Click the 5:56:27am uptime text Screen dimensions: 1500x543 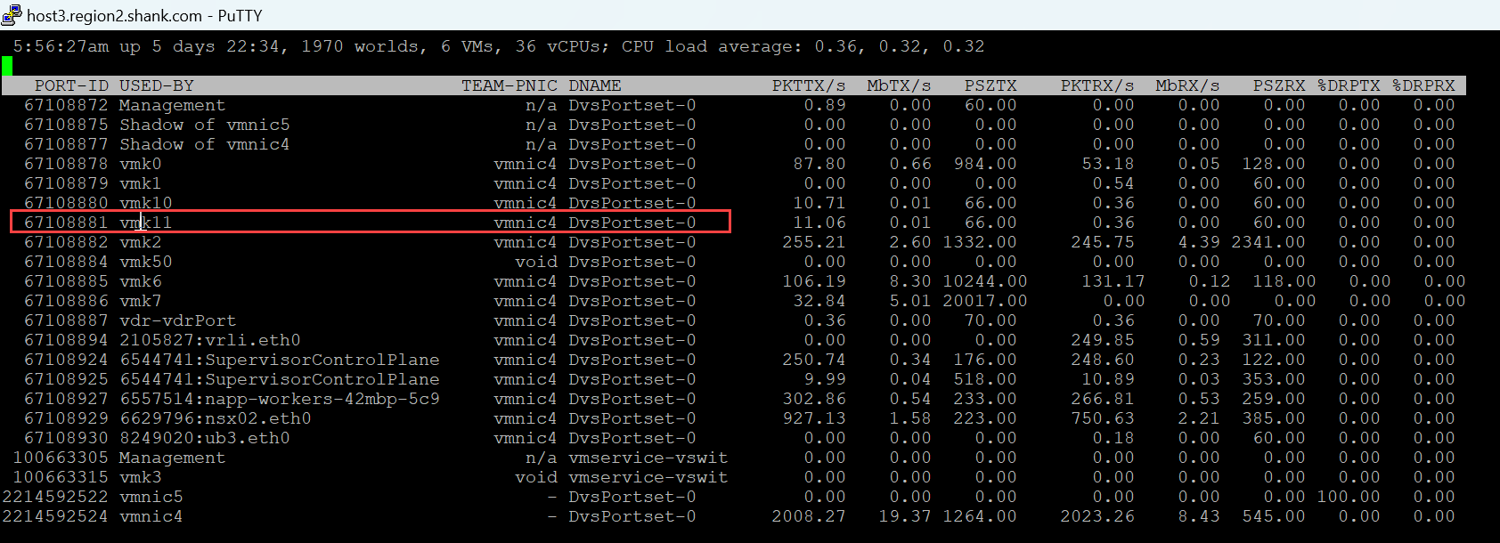point(61,46)
